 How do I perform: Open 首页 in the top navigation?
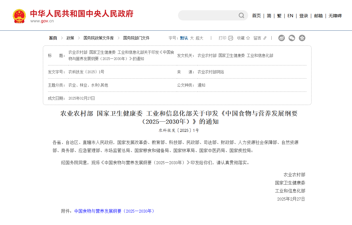tap(256, 16)
